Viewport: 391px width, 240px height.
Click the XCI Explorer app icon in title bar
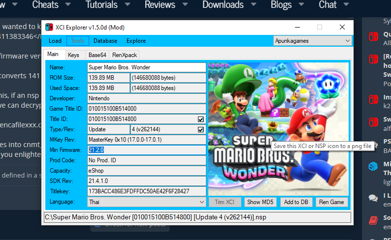49,27
